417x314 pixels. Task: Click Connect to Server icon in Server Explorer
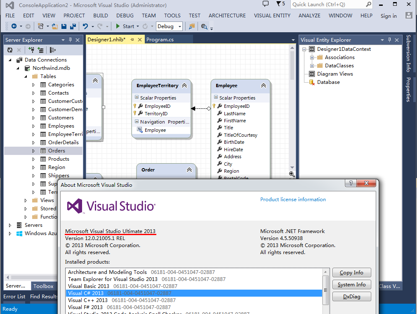click(41, 50)
